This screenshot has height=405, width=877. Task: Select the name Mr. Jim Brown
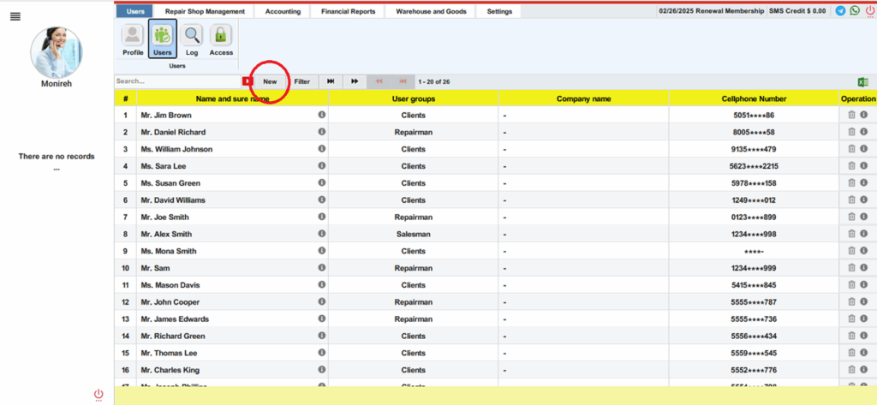click(x=166, y=116)
